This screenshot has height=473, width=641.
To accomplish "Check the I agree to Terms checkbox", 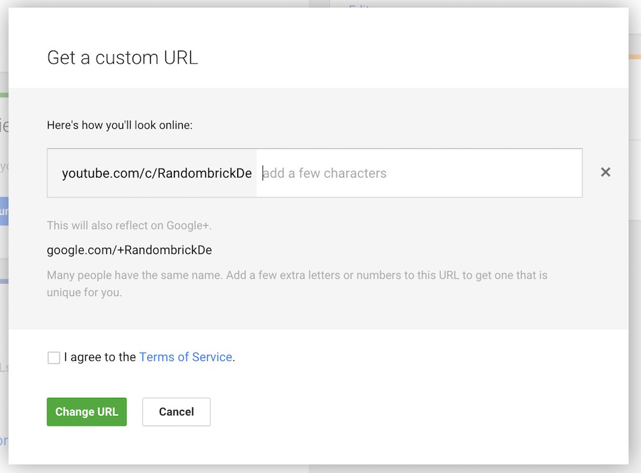I will coord(54,357).
